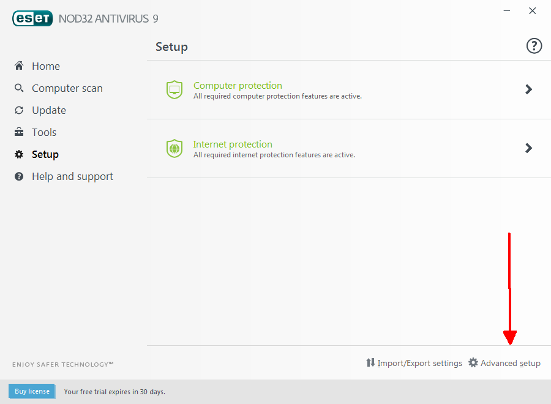Image resolution: width=551 pixels, height=404 pixels.
Task: Click the Home house icon in sidebar
Action: click(x=19, y=65)
